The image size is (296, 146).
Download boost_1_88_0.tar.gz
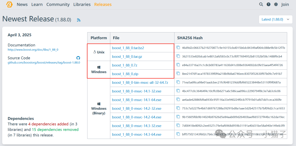tap(127, 56)
